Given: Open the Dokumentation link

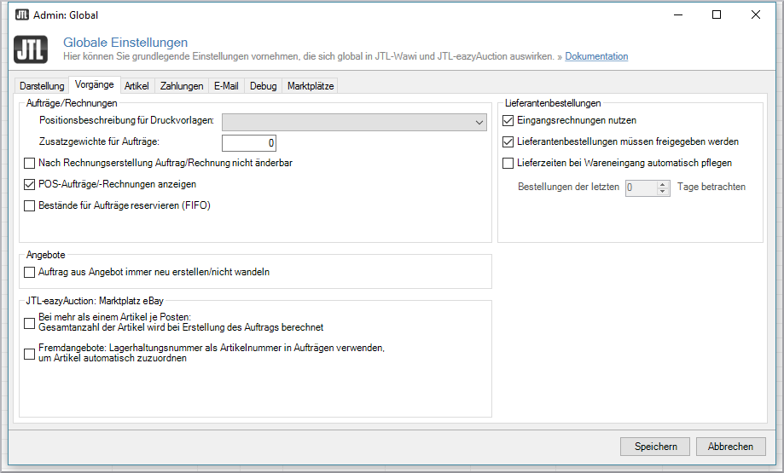Looking at the screenshot, I should [596, 57].
